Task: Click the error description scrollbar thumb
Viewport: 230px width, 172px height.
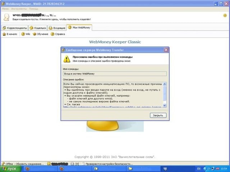Action: click(165, 93)
